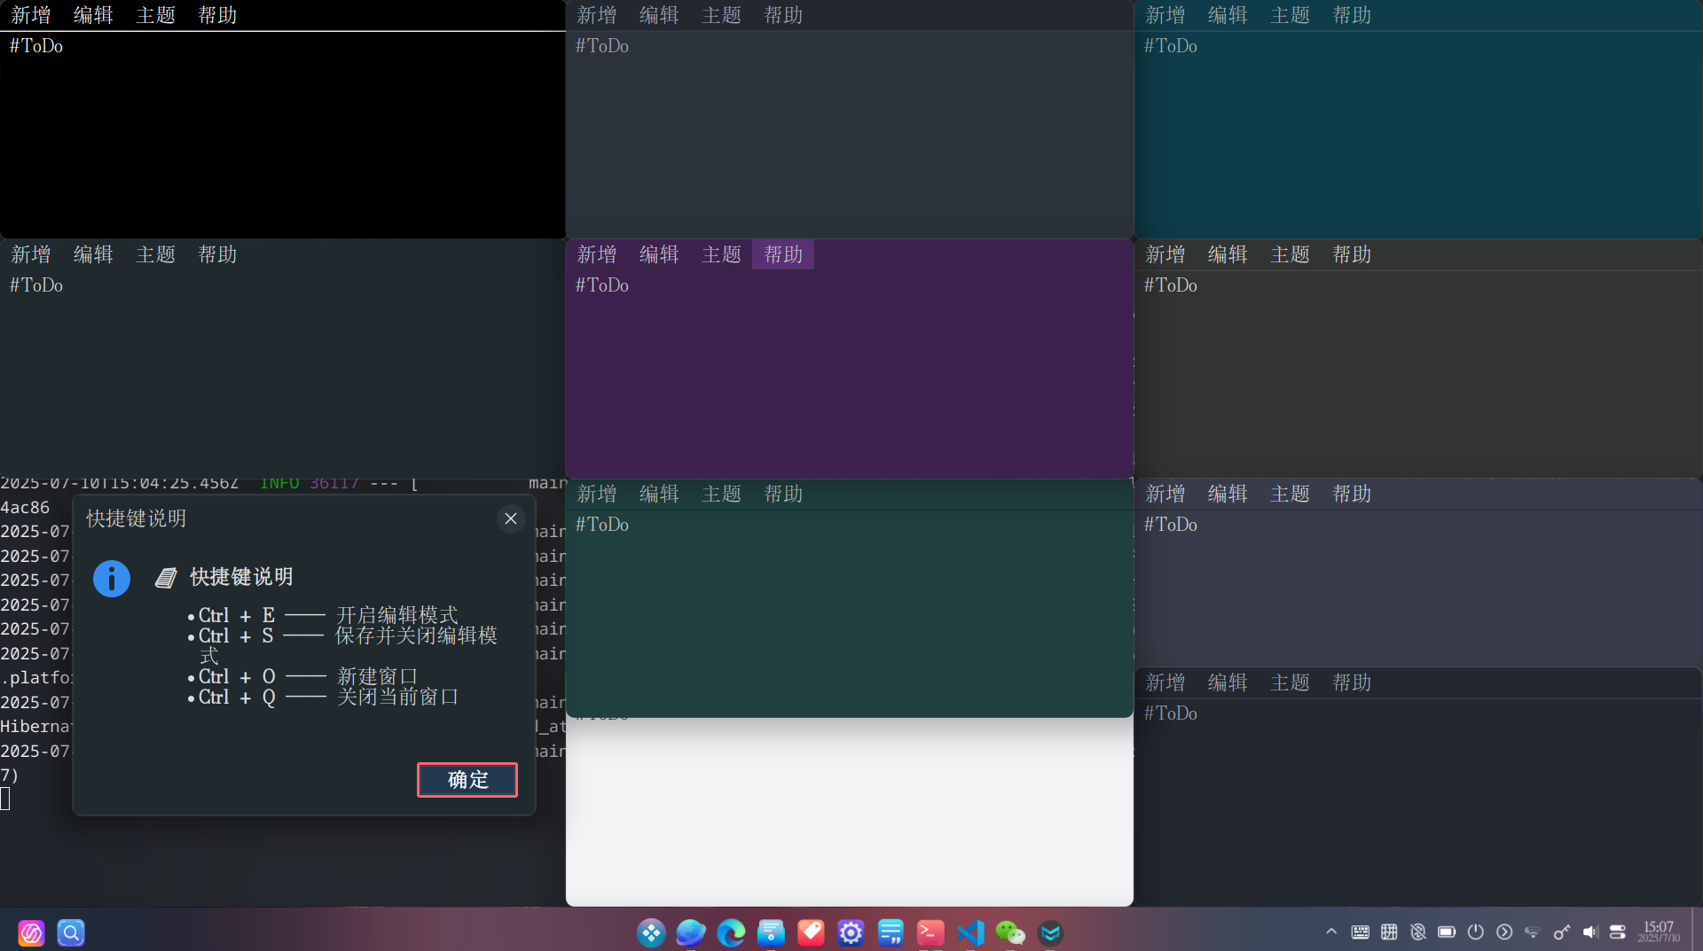
Task: Open 编辑 menu in teal window
Action: (1228, 15)
